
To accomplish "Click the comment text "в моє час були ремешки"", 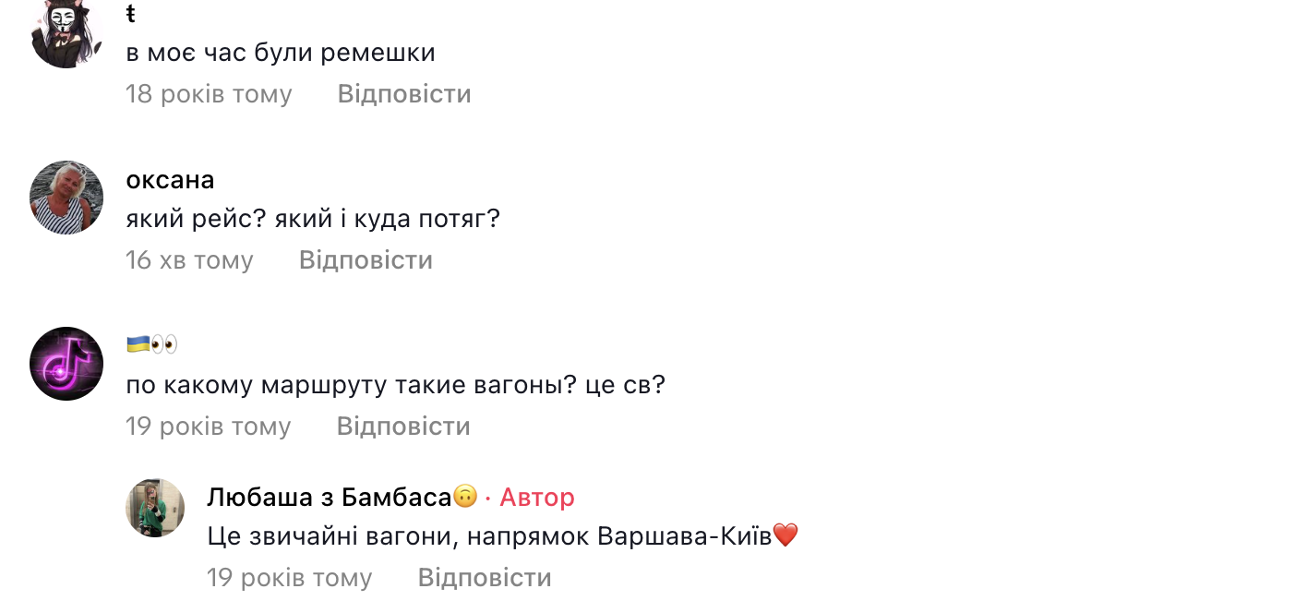I will tap(281, 54).
